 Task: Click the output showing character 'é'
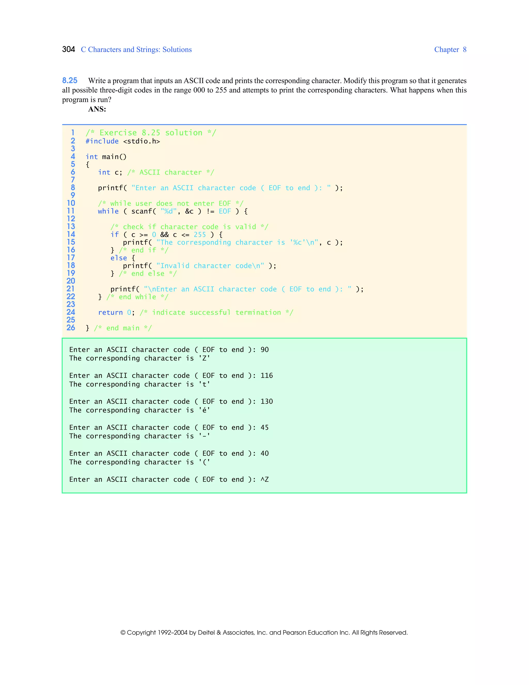[139, 410]
